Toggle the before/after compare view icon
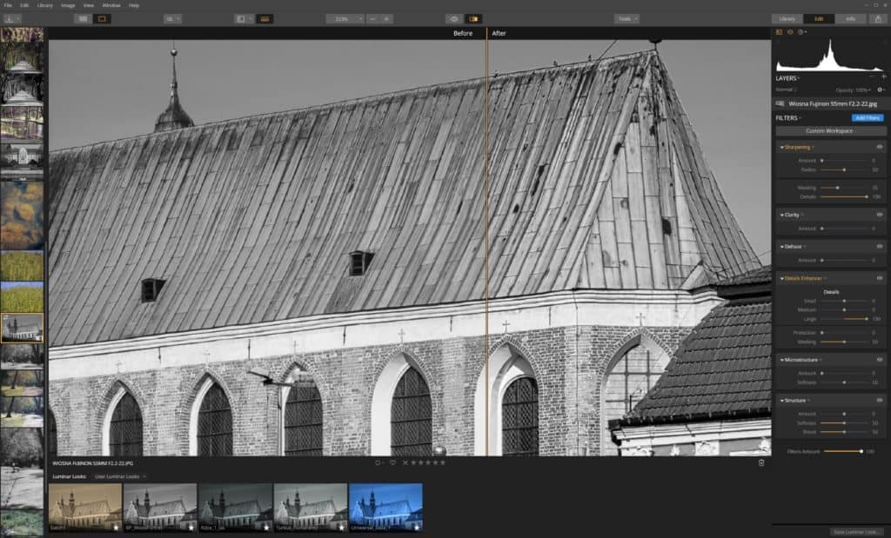 (x=474, y=18)
